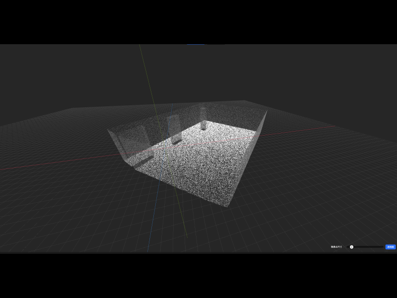Viewport: 397px width, 298px height.
Task: Click an empty grid cell right of the scan
Action: (x=308, y=174)
